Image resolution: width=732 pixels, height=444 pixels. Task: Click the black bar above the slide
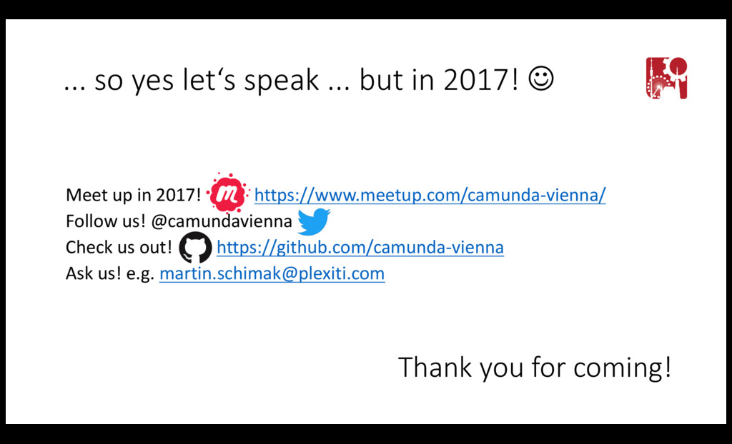[x=366, y=9]
